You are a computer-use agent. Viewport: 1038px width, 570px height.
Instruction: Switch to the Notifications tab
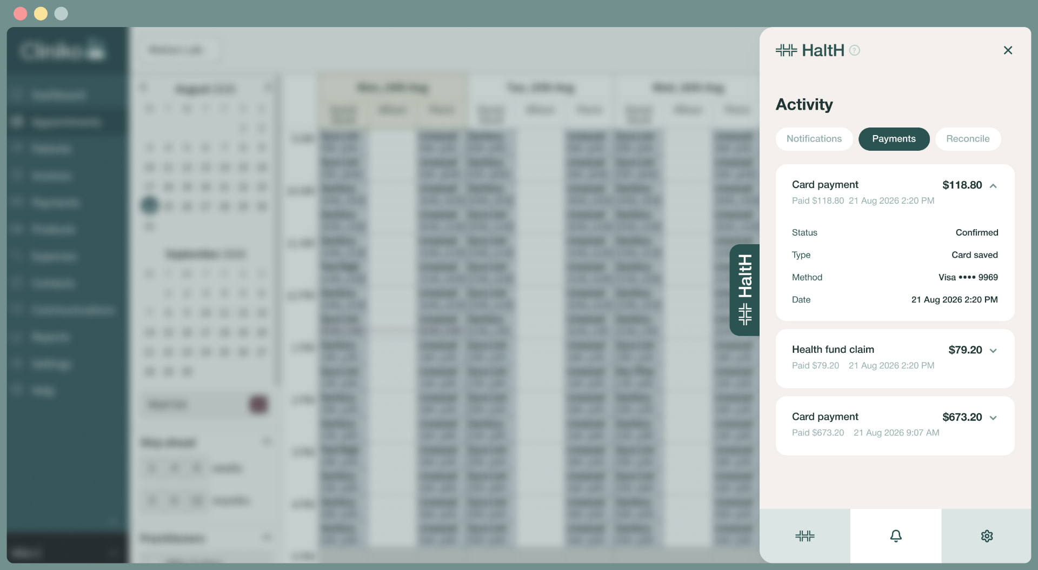tap(814, 139)
